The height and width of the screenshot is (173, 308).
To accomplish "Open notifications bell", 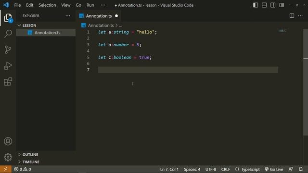I will coord(300,169).
